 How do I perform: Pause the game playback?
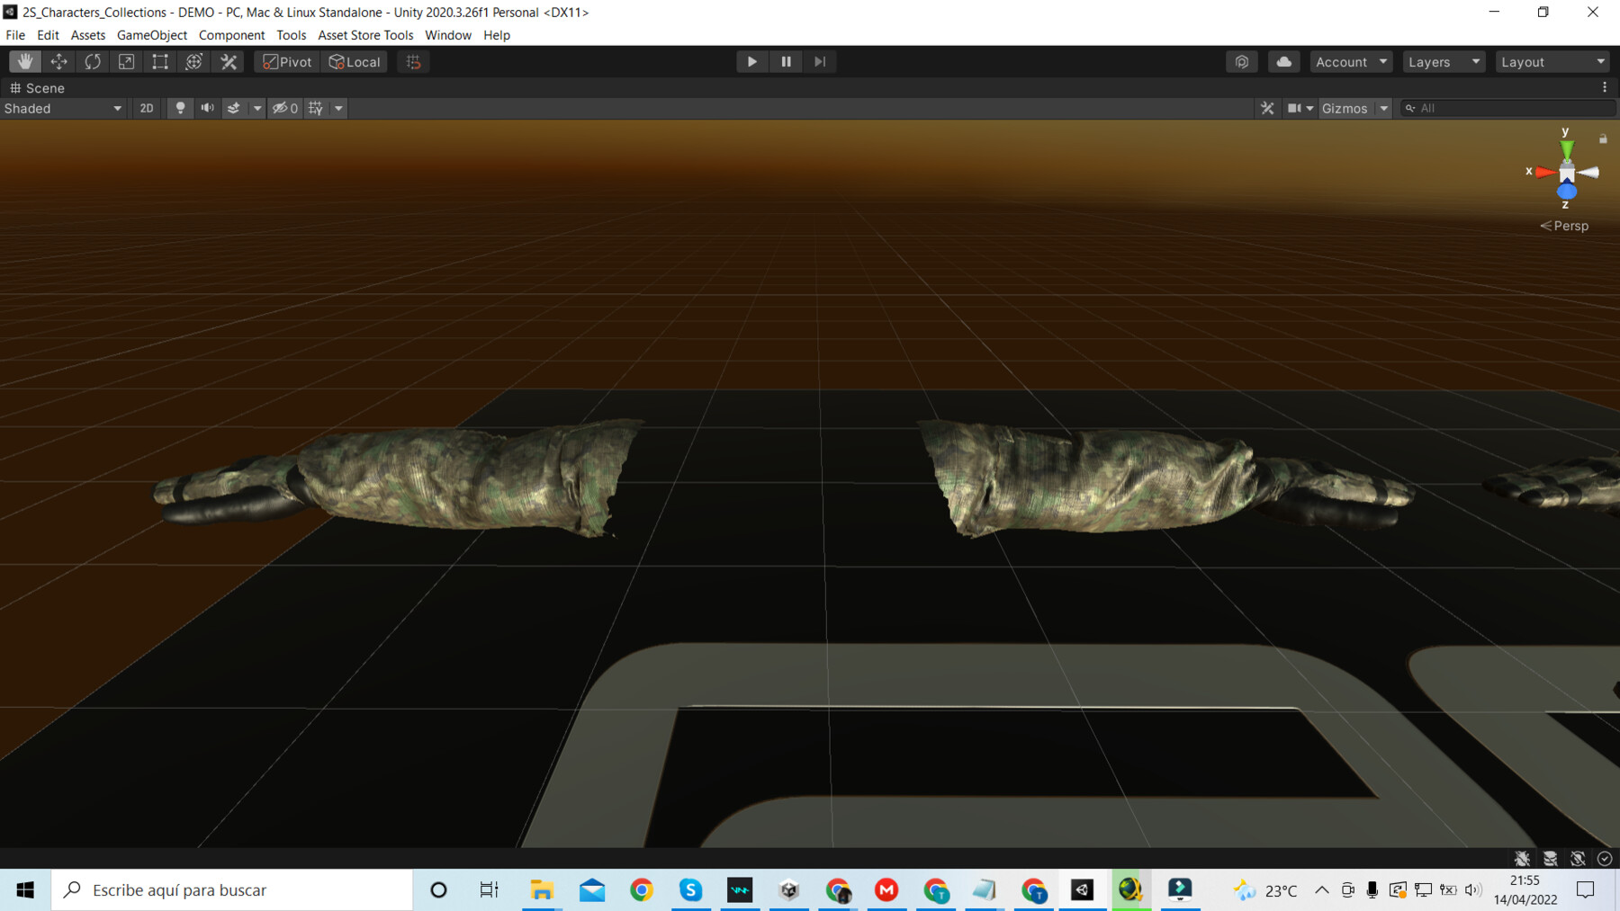tap(786, 61)
